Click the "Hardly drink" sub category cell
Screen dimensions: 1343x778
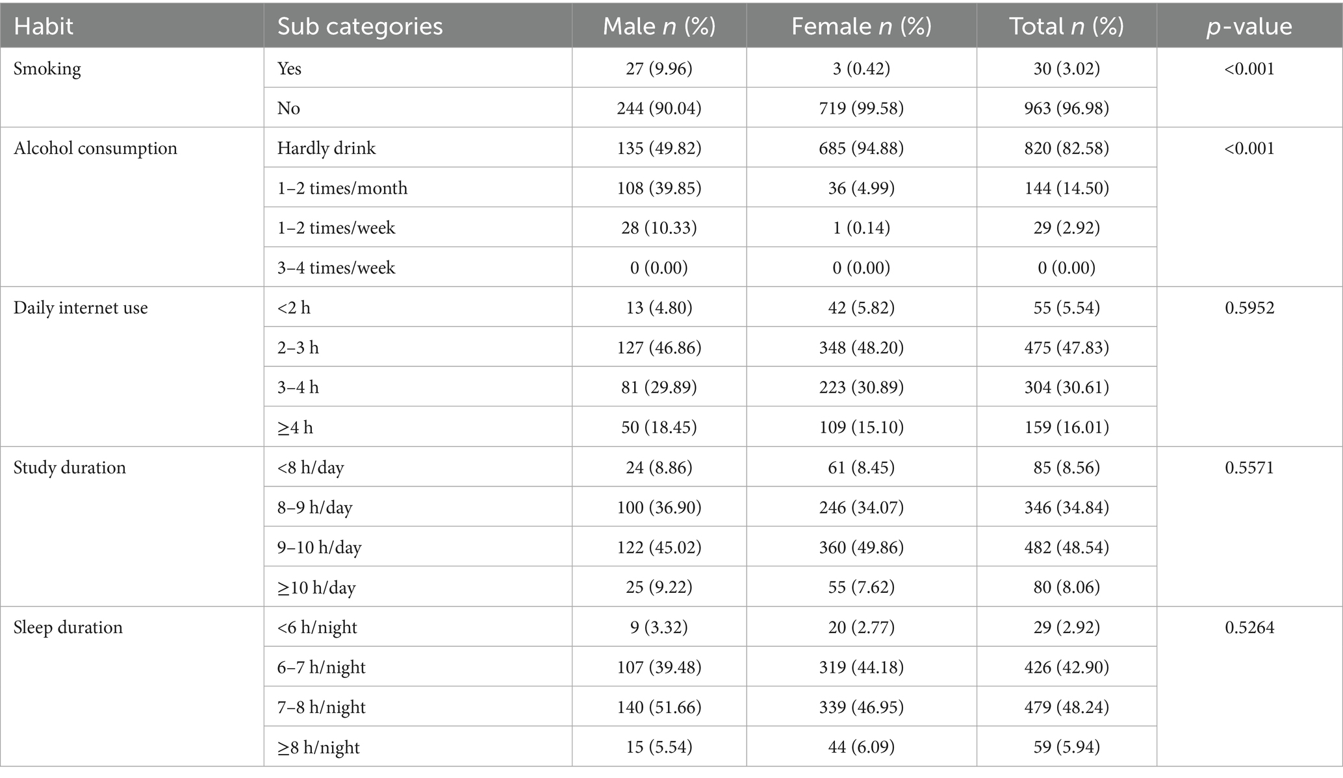(x=326, y=148)
